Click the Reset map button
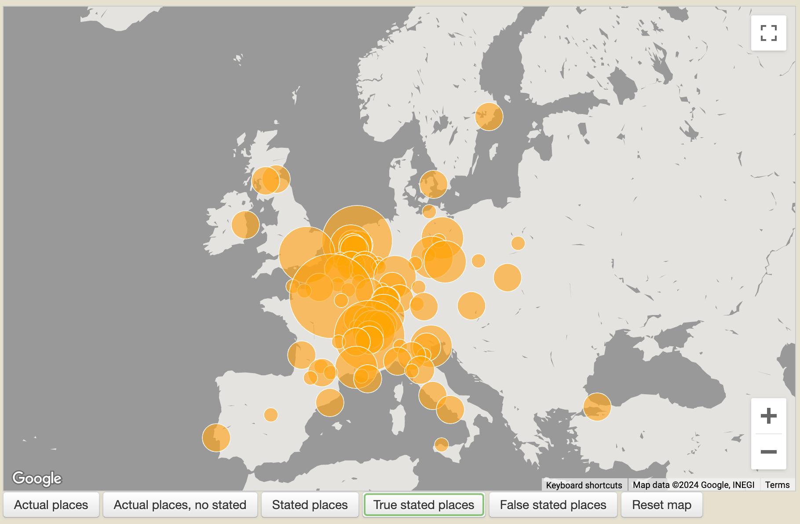This screenshot has width=800, height=524. [661, 505]
